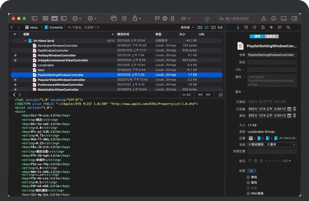Screen dimensions: 309x201
Task: Open the annotations tab in the inspector
Action: (x=246, y=28)
